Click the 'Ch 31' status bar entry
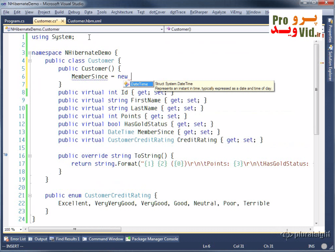The height and width of the screenshot is (252, 335). (x=268, y=246)
